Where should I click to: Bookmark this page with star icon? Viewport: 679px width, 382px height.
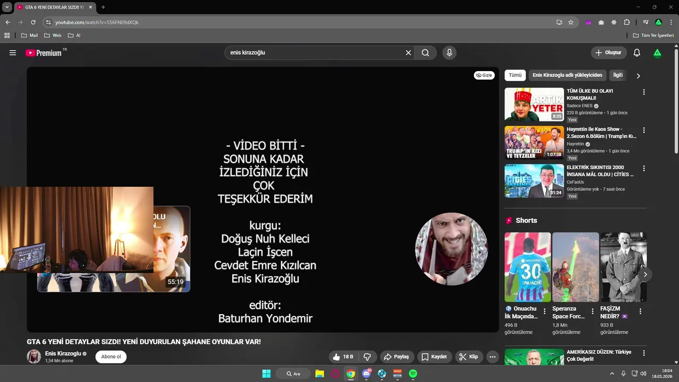571,22
